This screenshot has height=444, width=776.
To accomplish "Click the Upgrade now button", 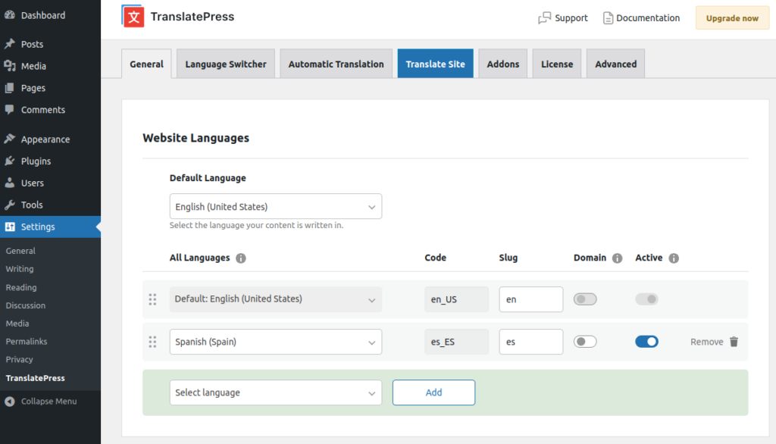I will click(x=731, y=18).
